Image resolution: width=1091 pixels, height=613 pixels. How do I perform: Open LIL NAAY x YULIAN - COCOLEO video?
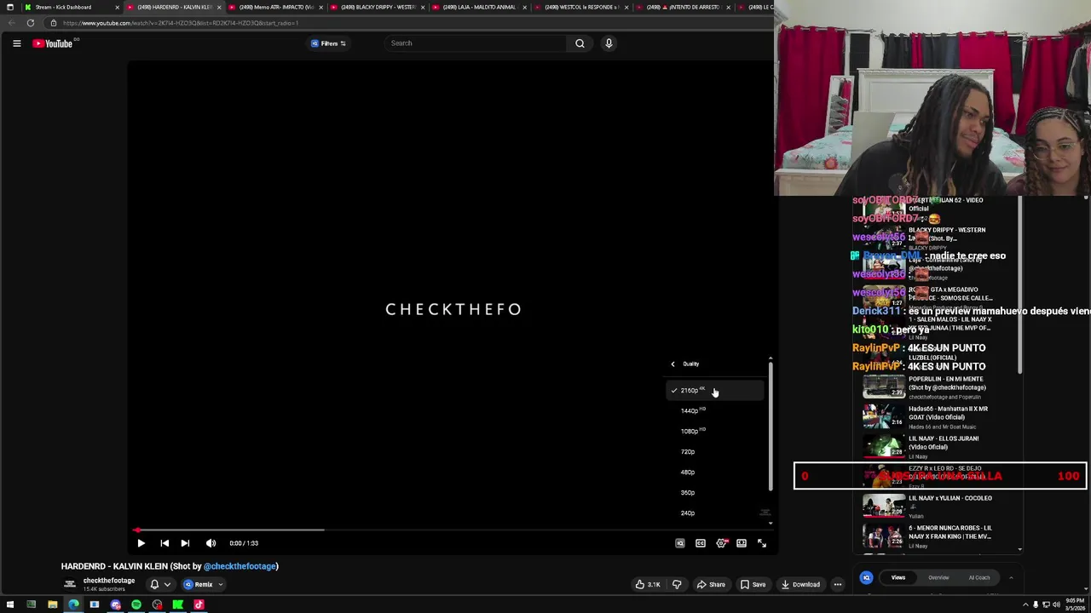point(938,507)
